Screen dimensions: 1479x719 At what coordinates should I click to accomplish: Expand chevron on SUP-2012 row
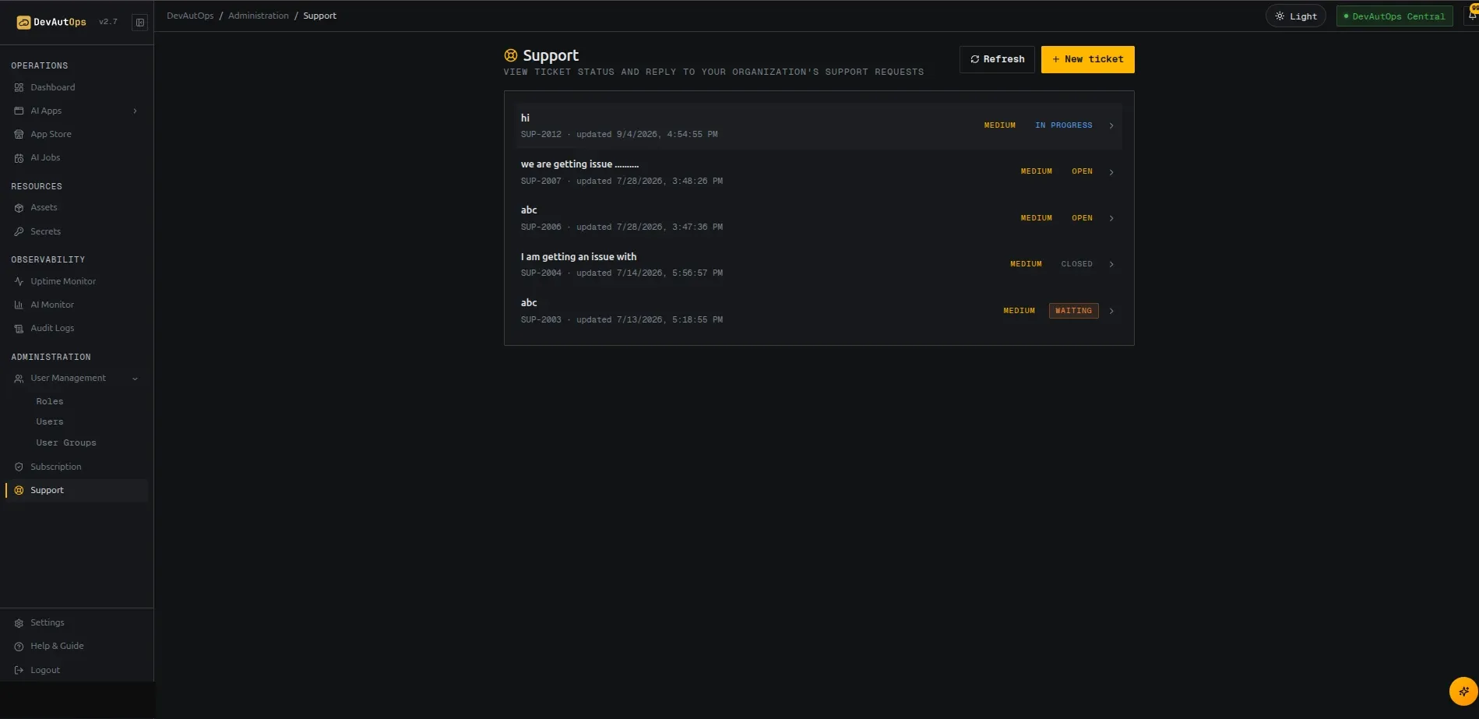click(1111, 125)
